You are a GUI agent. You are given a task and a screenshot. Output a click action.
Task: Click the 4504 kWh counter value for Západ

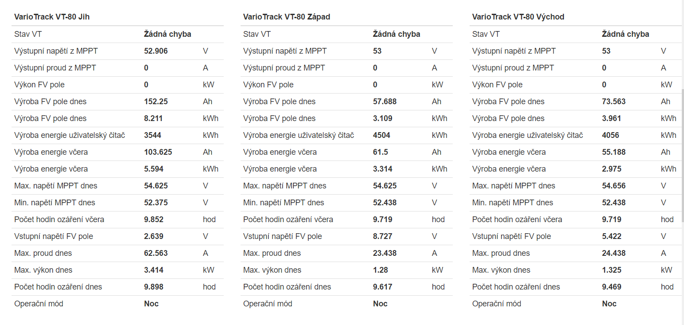tap(381, 135)
